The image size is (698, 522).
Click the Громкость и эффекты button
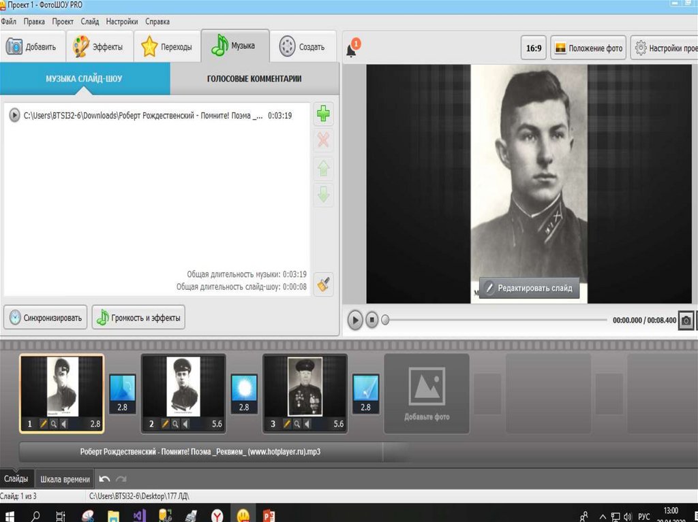[x=138, y=317]
